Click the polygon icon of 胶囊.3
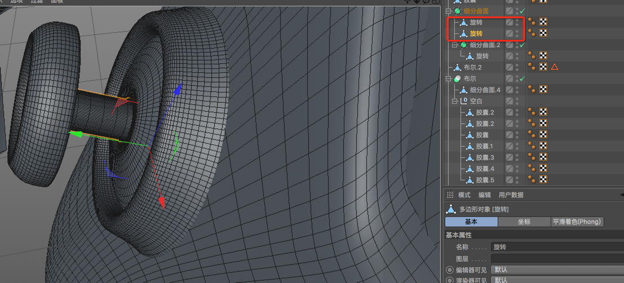The height and width of the screenshot is (283, 624). tap(470, 157)
